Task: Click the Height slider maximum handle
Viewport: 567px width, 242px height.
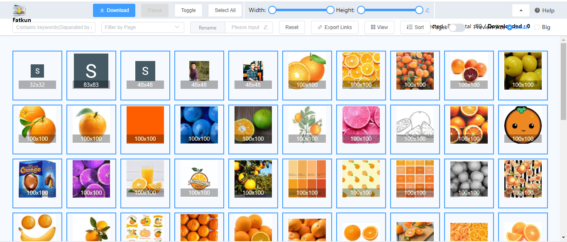Action: 419,10
